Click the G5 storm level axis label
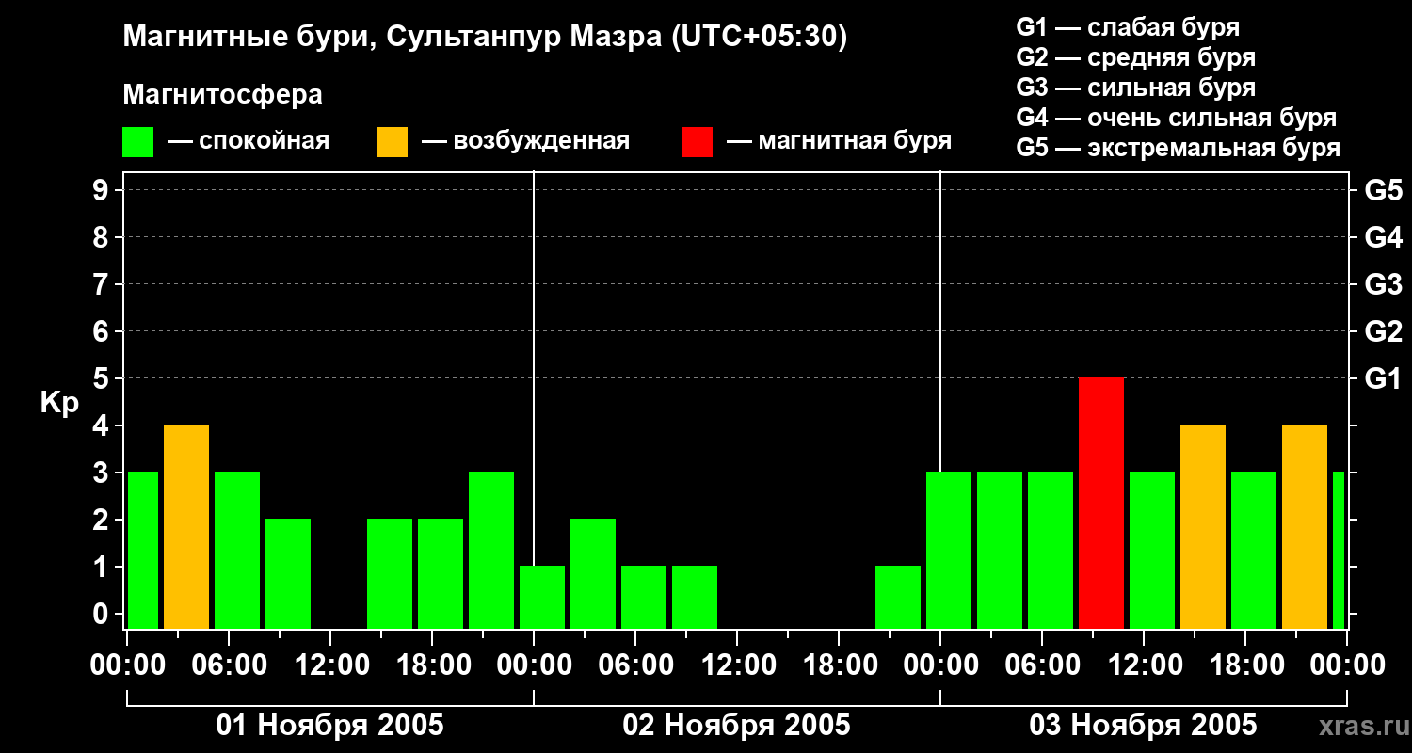 (1383, 190)
